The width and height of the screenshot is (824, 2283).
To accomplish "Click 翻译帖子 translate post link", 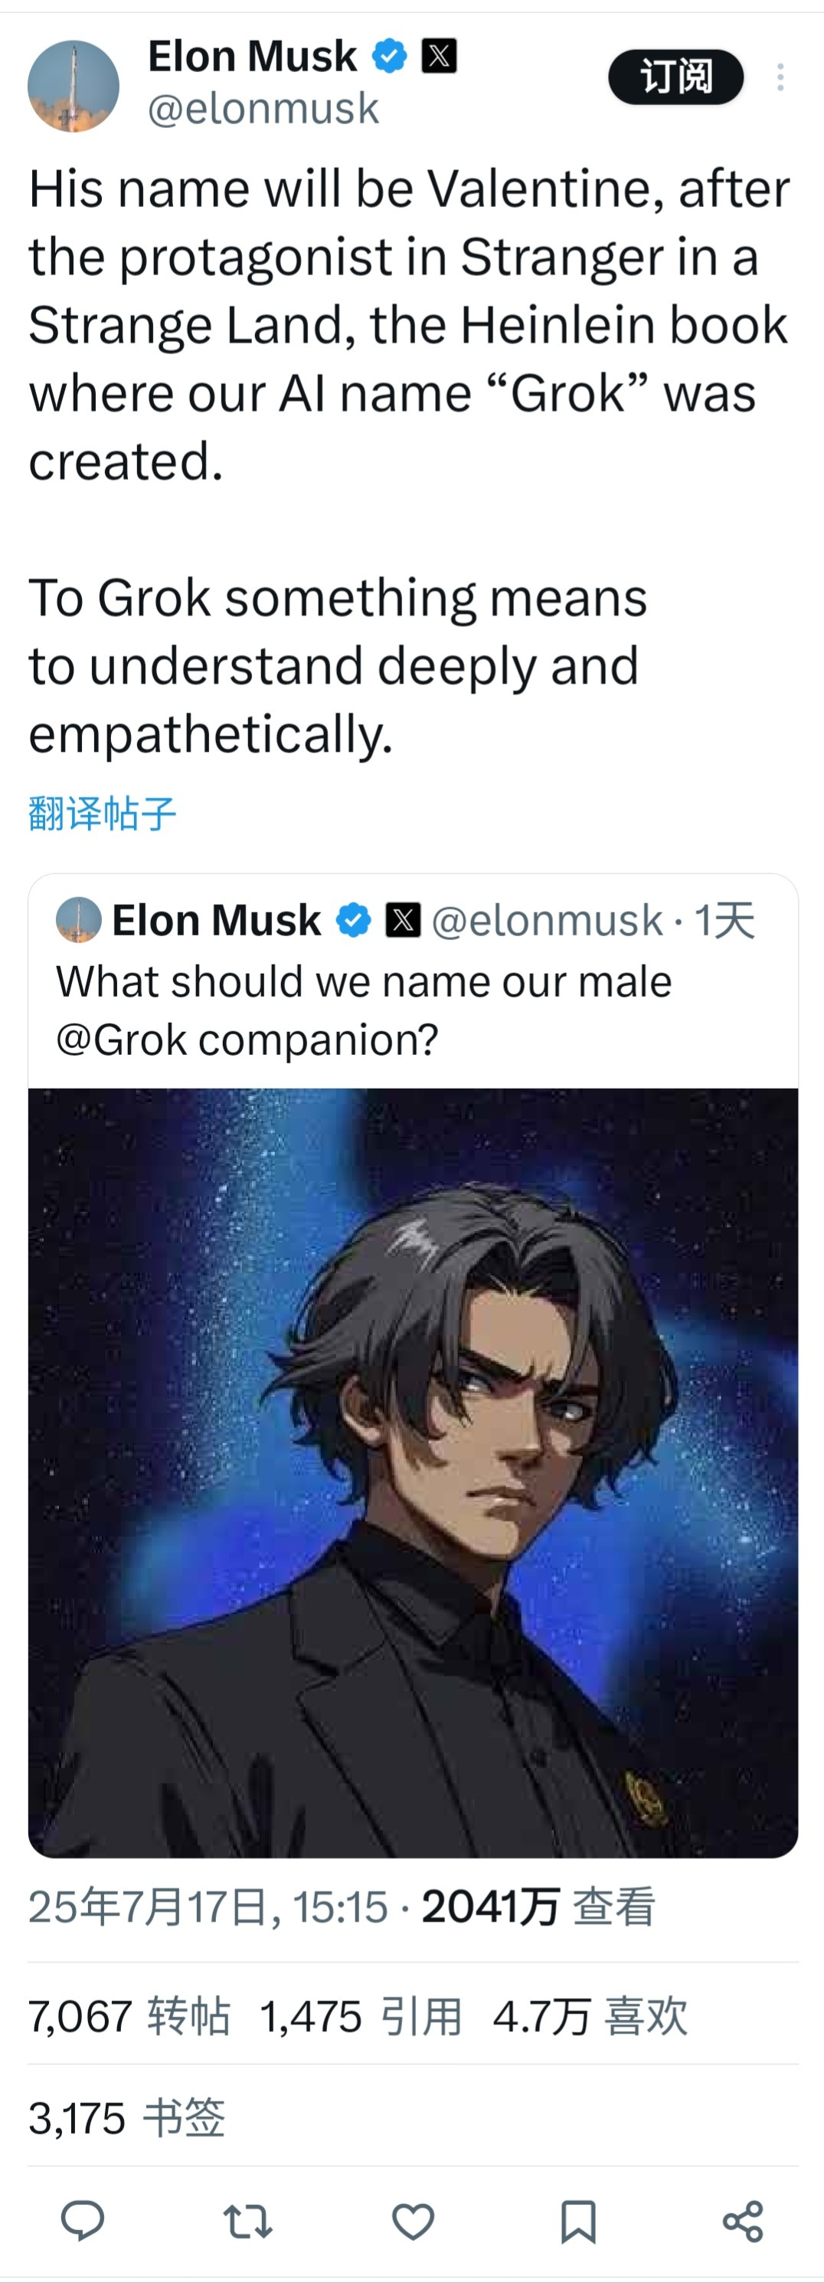I will pyautogui.click(x=103, y=813).
